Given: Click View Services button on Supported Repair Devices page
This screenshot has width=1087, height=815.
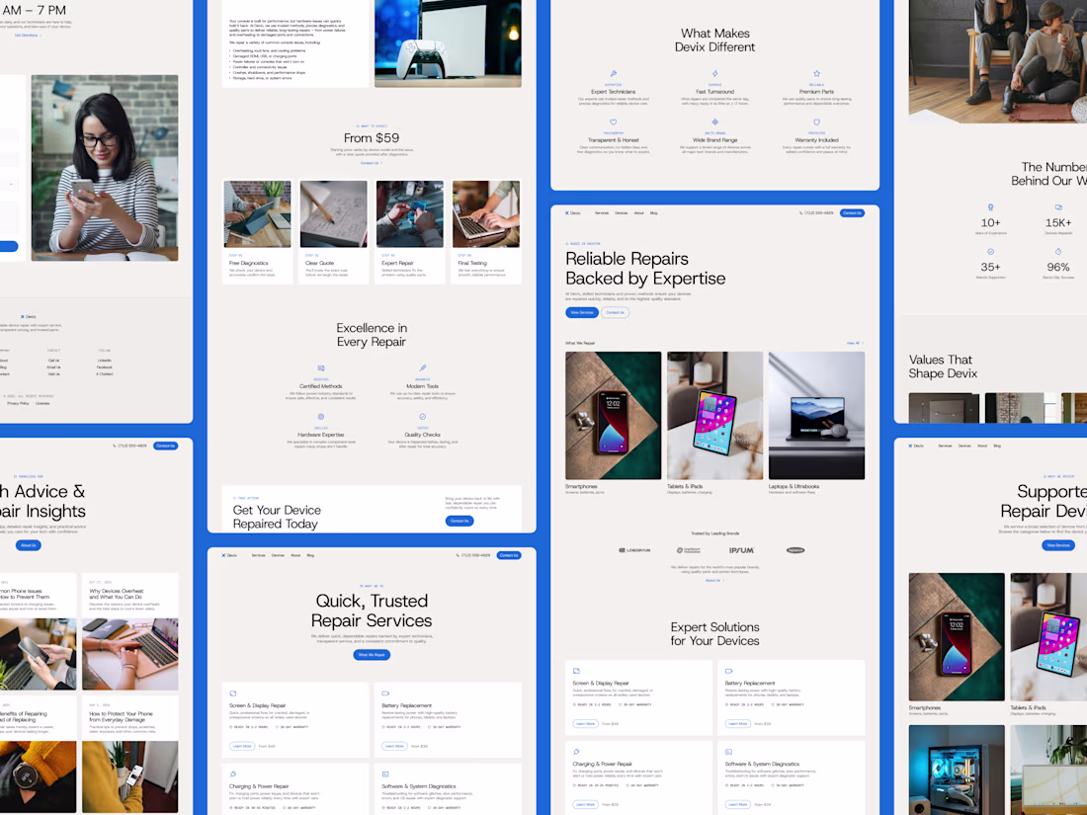Looking at the screenshot, I should tap(1058, 545).
